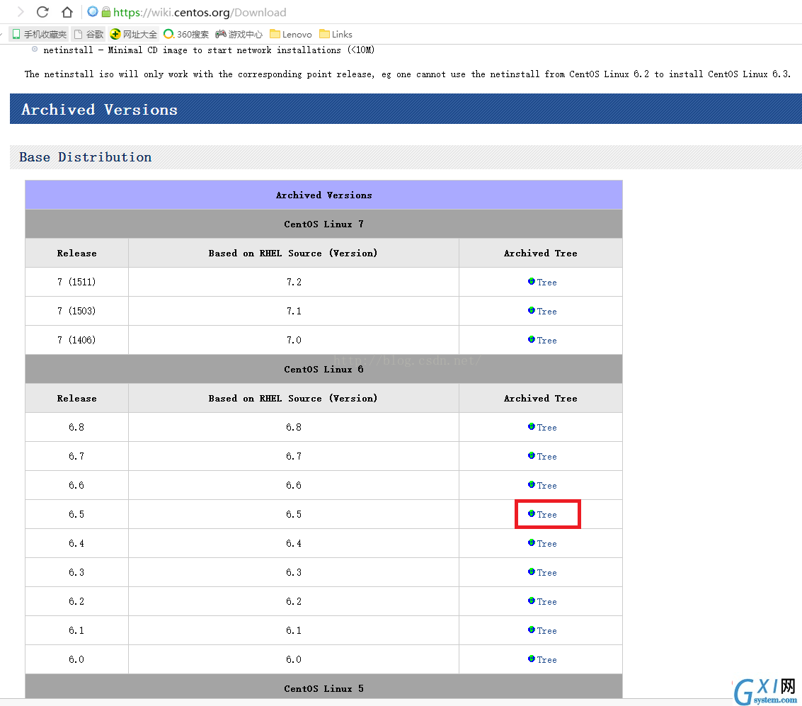The width and height of the screenshot is (802, 706).
Task: Click the 7.2 RHEL version cell
Action: pos(294,282)
